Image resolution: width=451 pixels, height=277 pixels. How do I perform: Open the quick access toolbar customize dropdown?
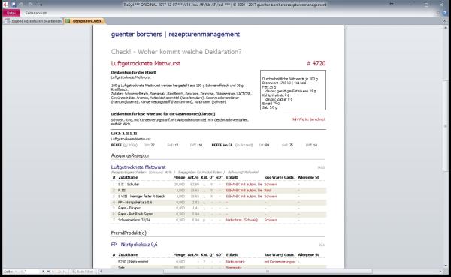pos(41,5)
